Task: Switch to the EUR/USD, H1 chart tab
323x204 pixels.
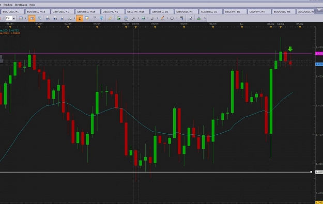Action: click(12, 12)
